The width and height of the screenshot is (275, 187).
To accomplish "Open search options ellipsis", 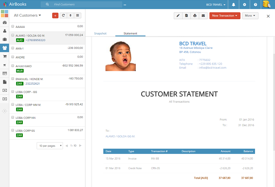I will pos(125,5).
